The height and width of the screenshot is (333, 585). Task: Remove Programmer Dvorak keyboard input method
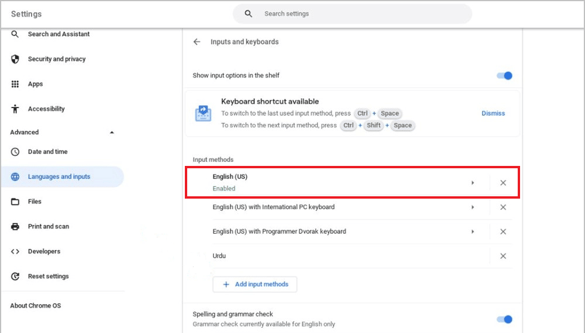tap(503, 232)
